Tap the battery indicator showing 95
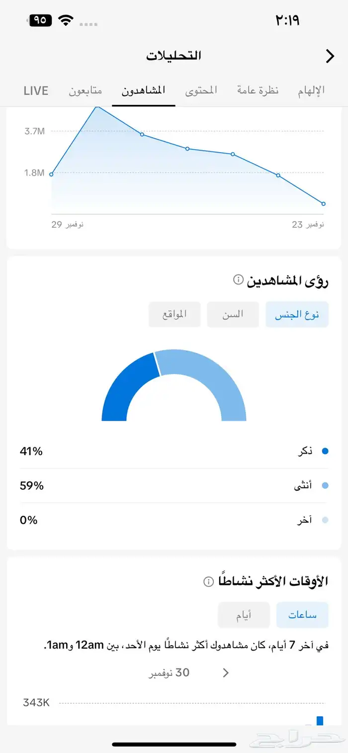 point(40,20)
